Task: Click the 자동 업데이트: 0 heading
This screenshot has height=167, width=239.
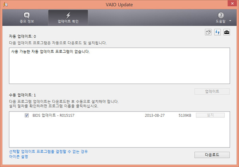Action: coord(22,36)
